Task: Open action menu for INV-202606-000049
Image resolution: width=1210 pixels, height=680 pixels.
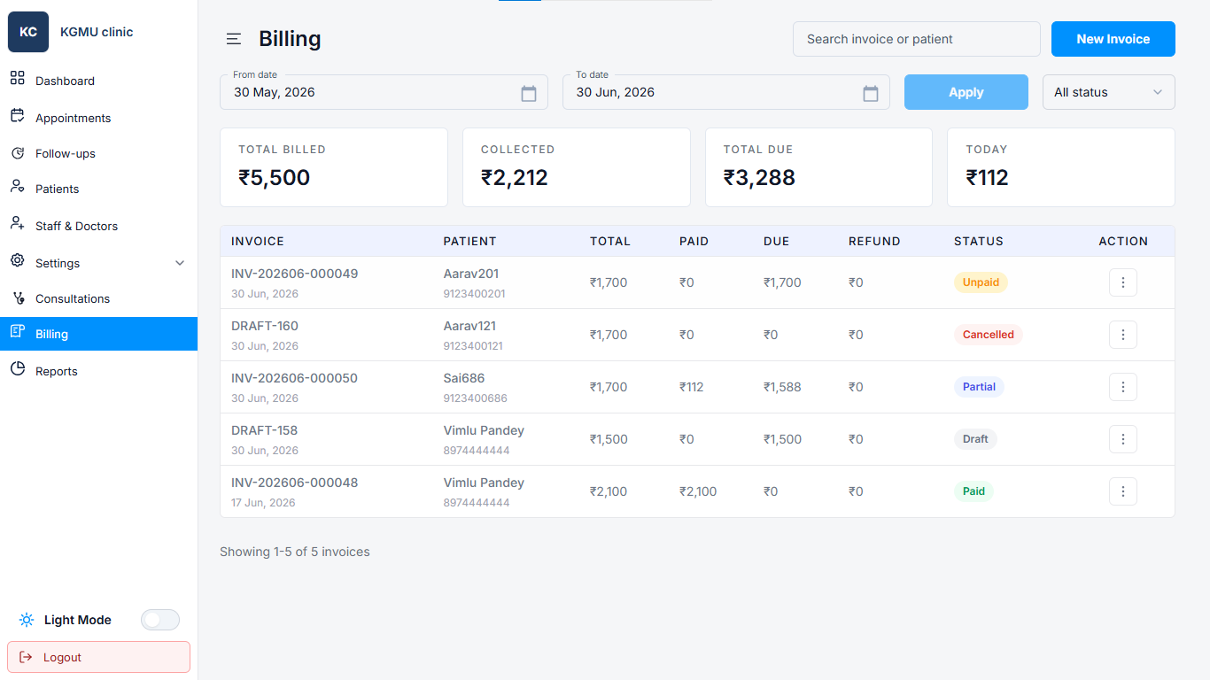Action: 1123,282
